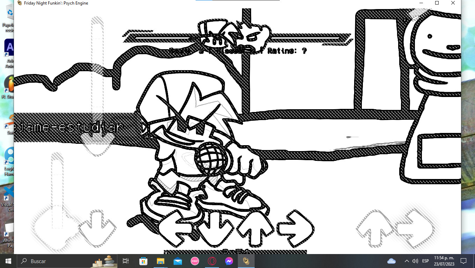Open Opera GX browser from the taskbar

212,261
